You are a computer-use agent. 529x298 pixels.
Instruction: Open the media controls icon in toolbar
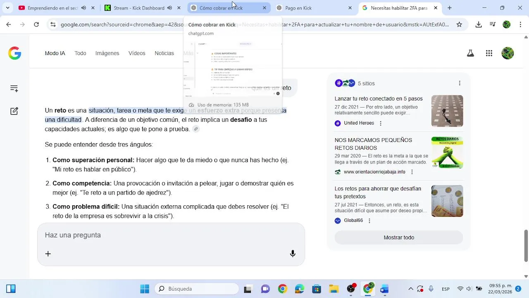click(x=493, y=24)
